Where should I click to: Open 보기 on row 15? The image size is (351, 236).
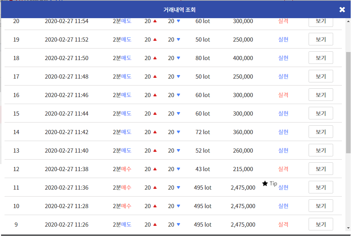(321, 113)
